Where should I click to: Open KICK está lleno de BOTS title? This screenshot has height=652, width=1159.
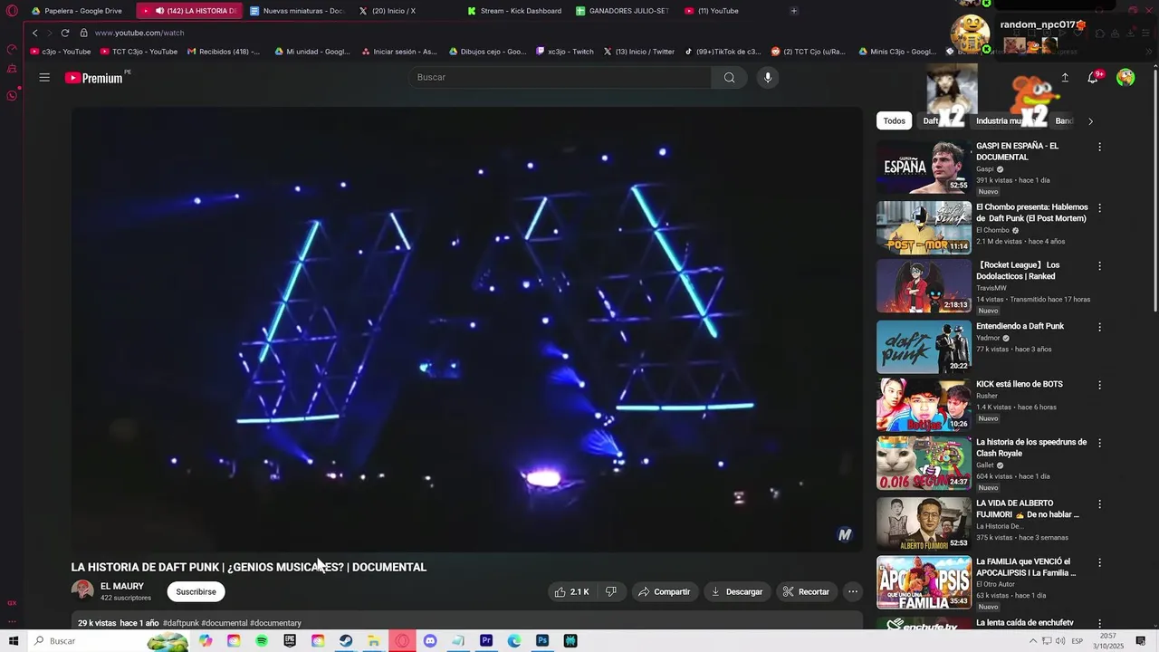1020,384
